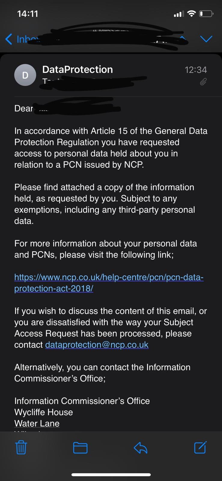
Task: Open the ncp.co.uk PCN data protection link
Action: click(109, 283)
